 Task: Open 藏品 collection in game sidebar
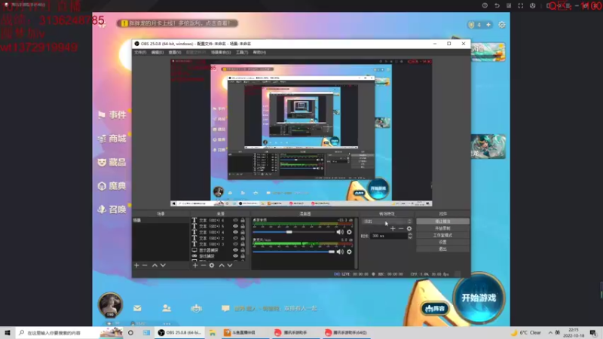coord(112,162)
